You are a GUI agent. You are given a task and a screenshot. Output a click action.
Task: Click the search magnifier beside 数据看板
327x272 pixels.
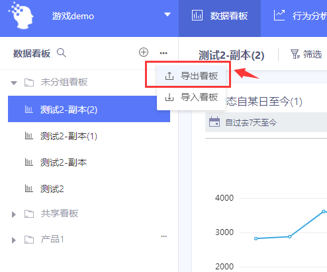tap(62, 53)
